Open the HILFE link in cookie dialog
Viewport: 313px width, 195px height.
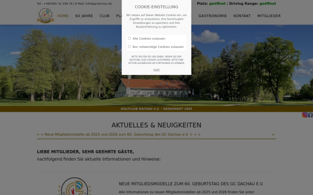click(x=156, y=70)
